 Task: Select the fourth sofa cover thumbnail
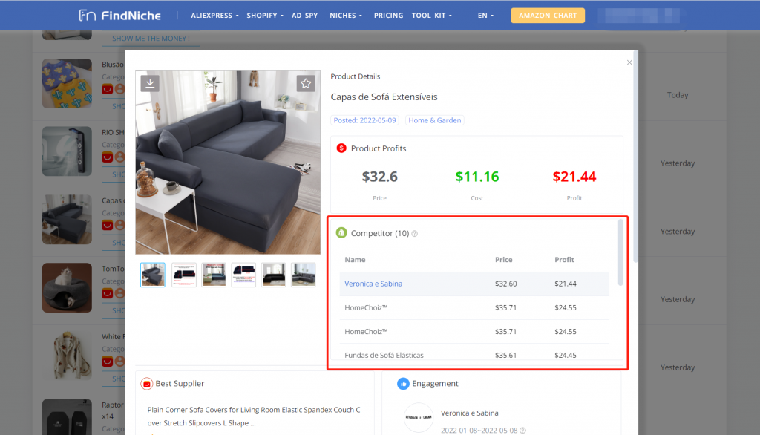click(243, 275)
